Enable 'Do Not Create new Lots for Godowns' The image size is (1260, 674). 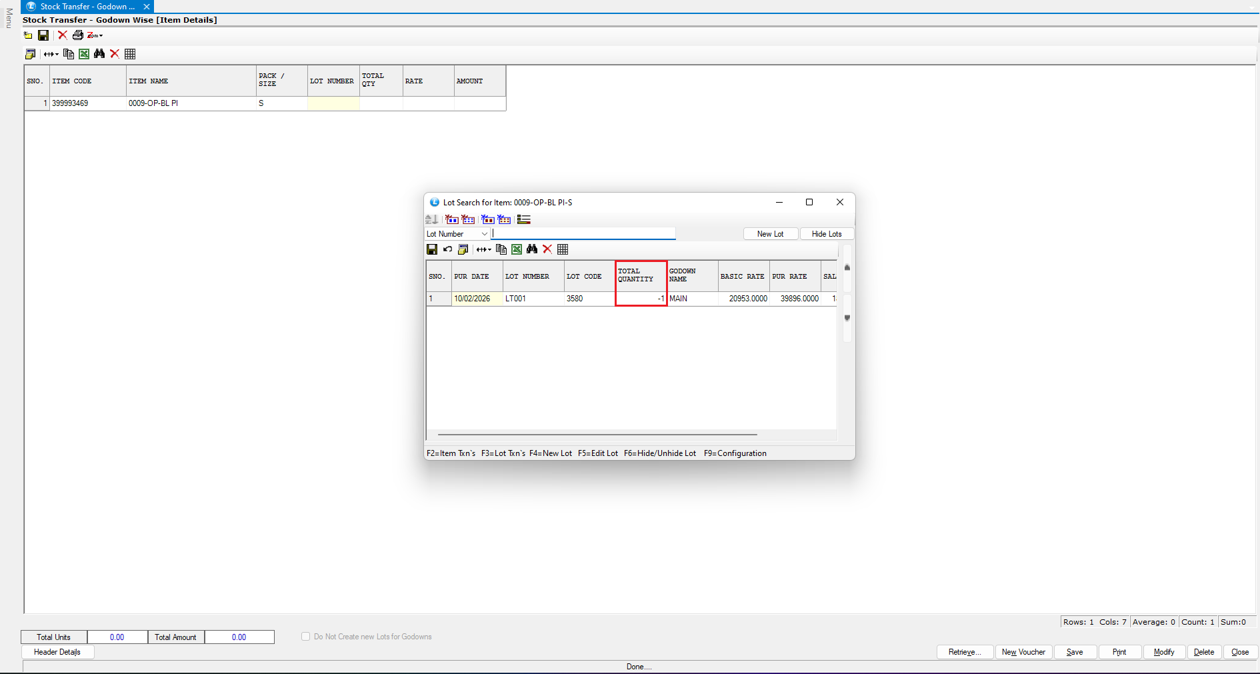[306, 637]
